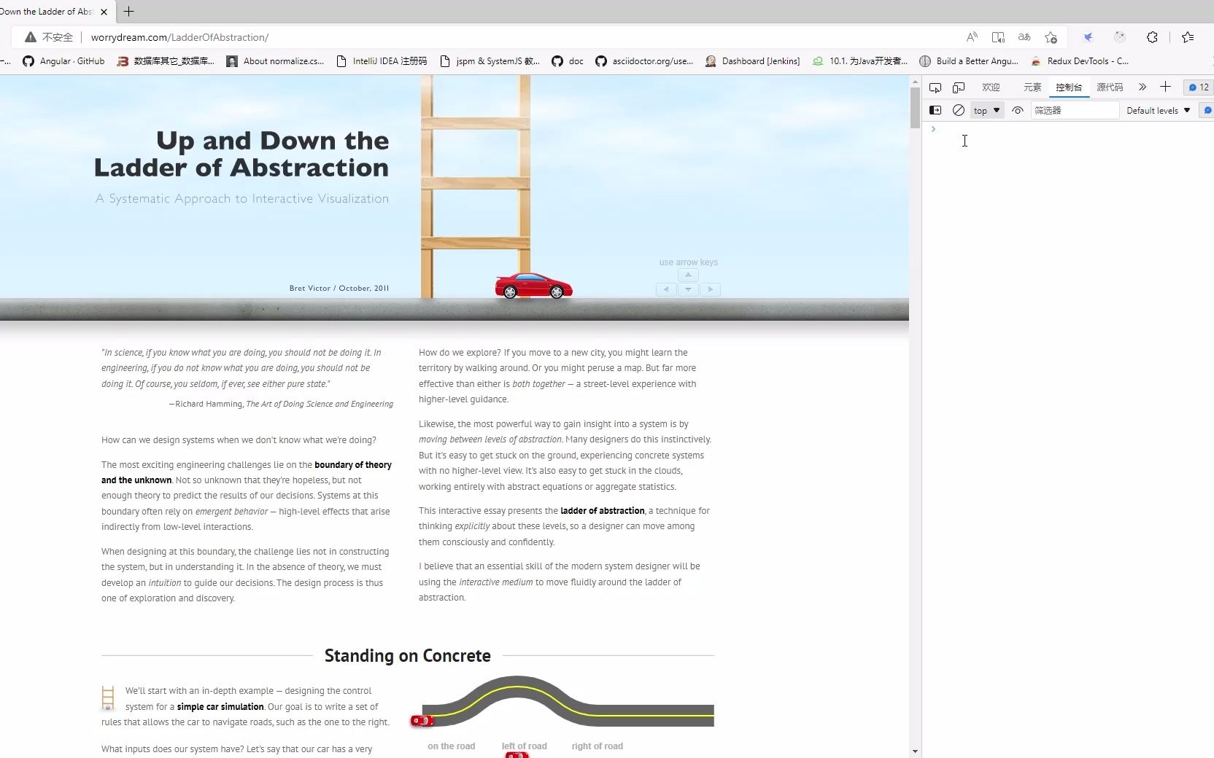1214x758 pixels.
Task: Open the Favorites list panel
Action: click(x=1188, y=37)
